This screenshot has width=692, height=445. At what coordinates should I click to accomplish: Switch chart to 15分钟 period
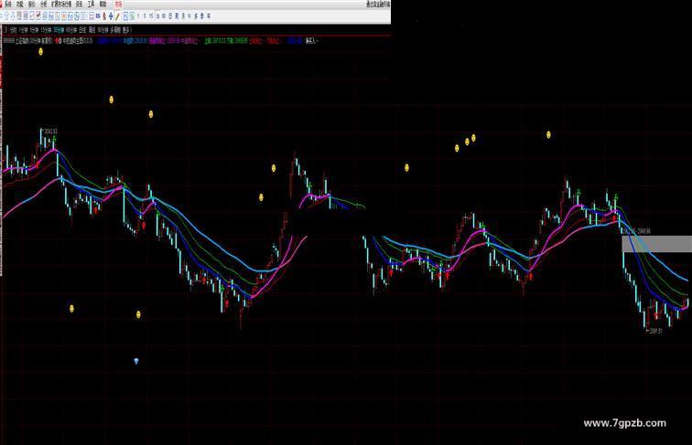[46, 30]
